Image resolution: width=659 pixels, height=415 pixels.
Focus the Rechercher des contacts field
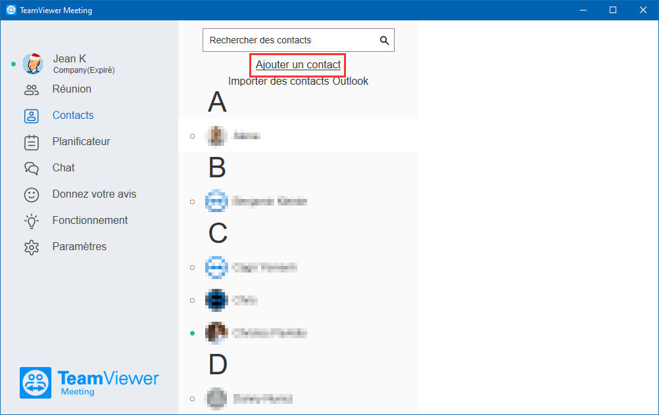[299, 40]
